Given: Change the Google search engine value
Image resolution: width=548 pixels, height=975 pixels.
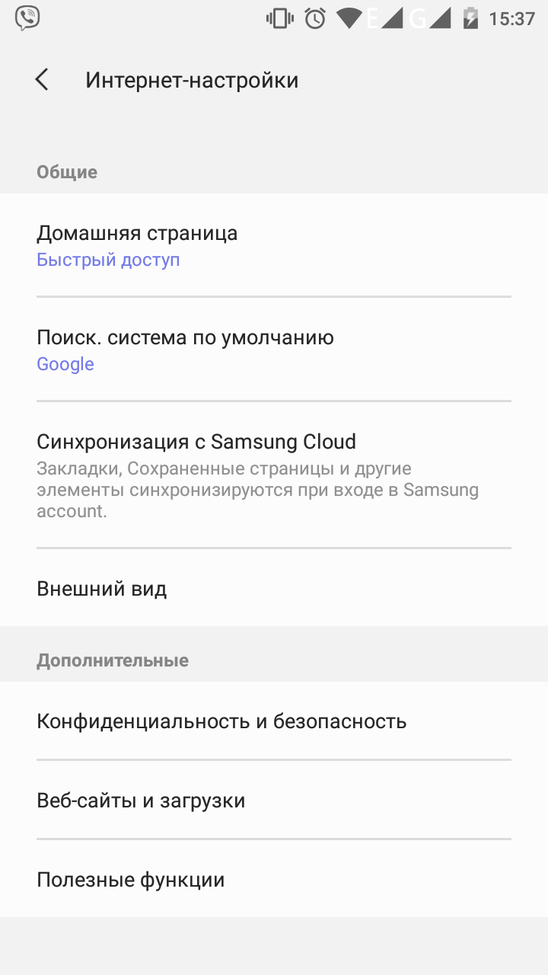Looking at the screenshot, I should [x=65, y=364].
